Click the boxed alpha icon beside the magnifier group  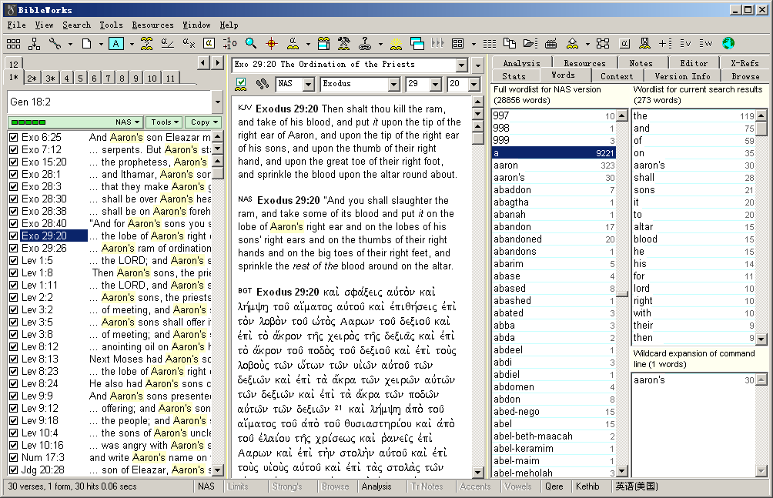(x=209, y=43)
